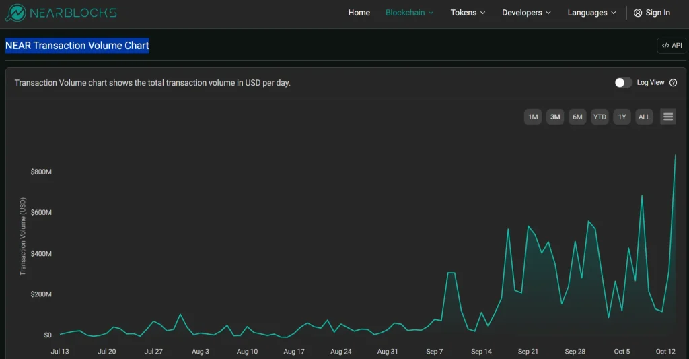The height and width of the screenshot is (359, 689).
Task: Click the Aug 10 x-axis label
Action: (247, 351)
